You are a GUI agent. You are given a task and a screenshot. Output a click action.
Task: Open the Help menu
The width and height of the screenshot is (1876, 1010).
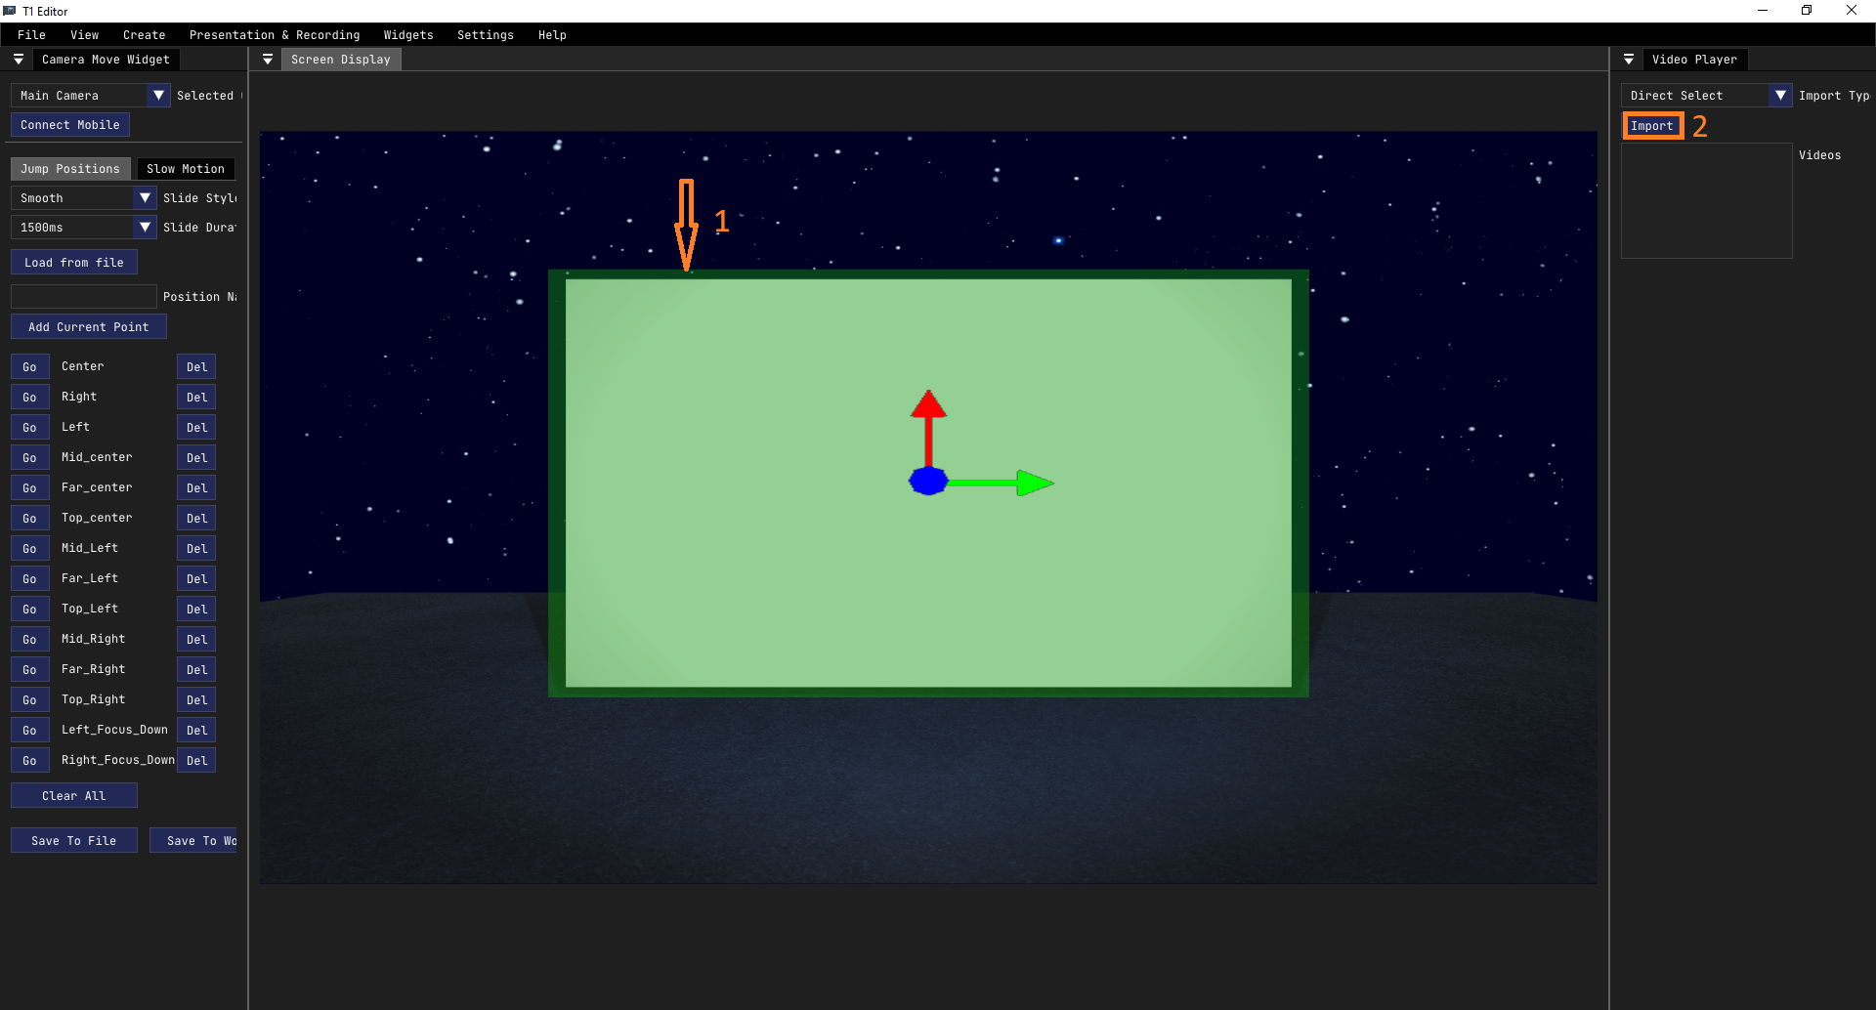[x=552, y=35]
